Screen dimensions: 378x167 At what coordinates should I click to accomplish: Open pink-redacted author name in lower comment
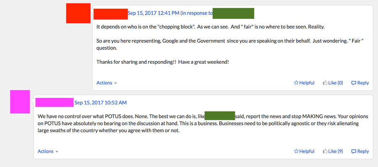click(55, 102)
